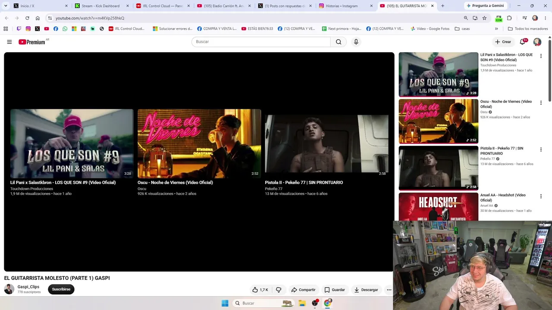552x310 pixels.
Task: Open Chrome apps grid shortcut
Action: 6,29
